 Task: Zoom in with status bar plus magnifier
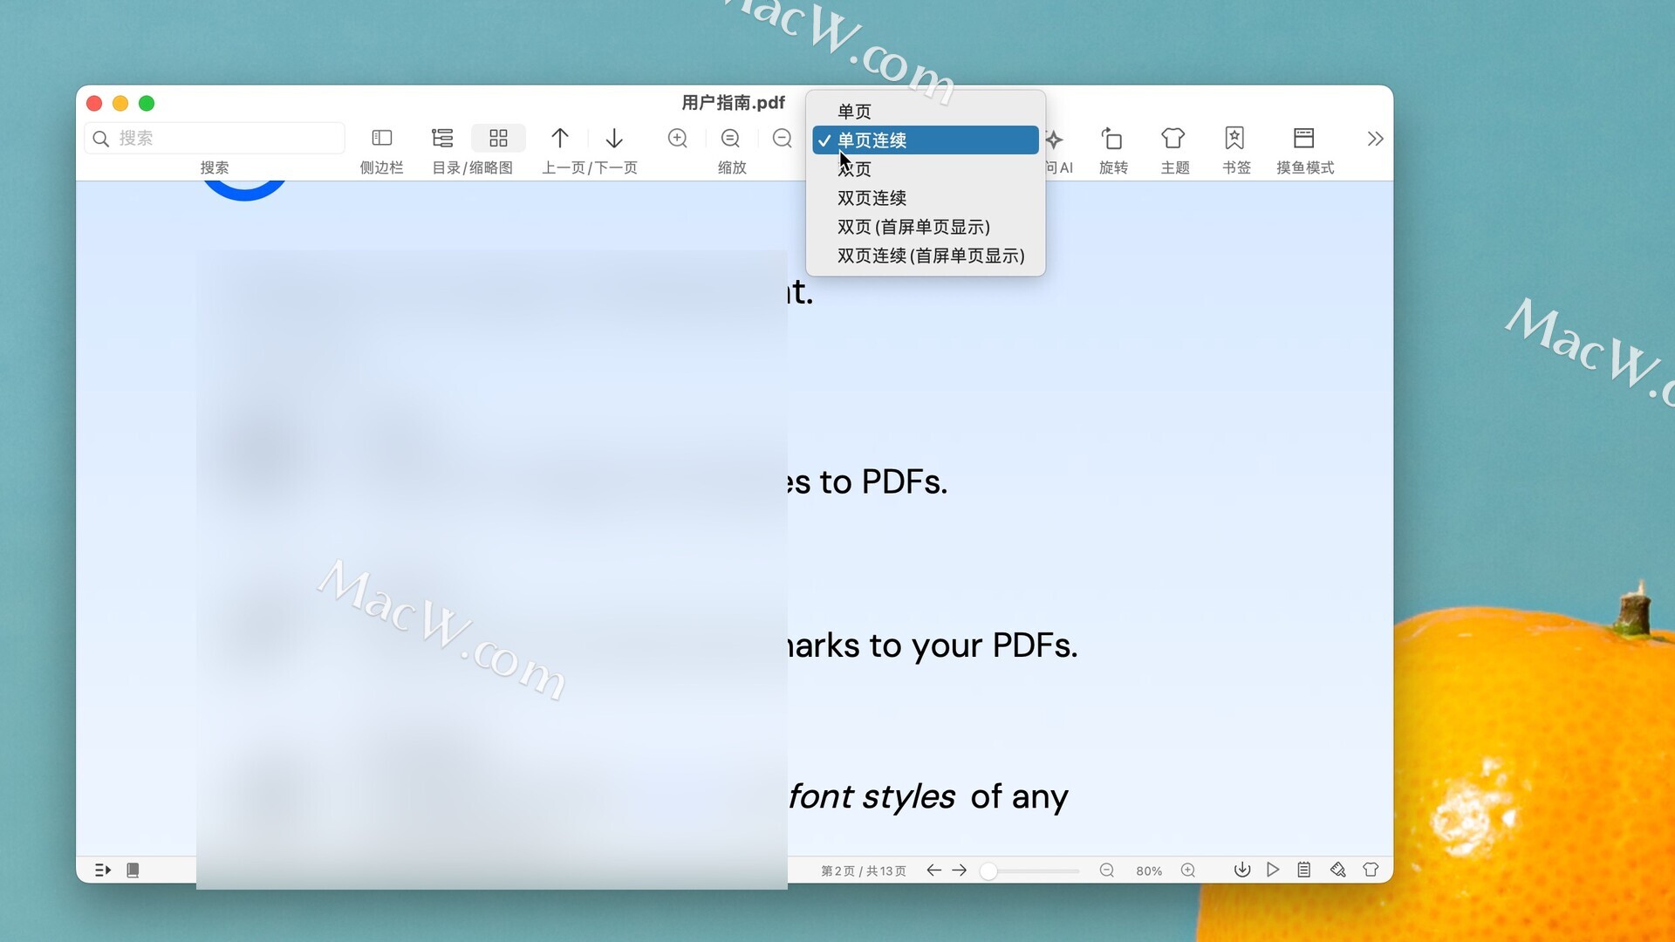[1188, 870]
